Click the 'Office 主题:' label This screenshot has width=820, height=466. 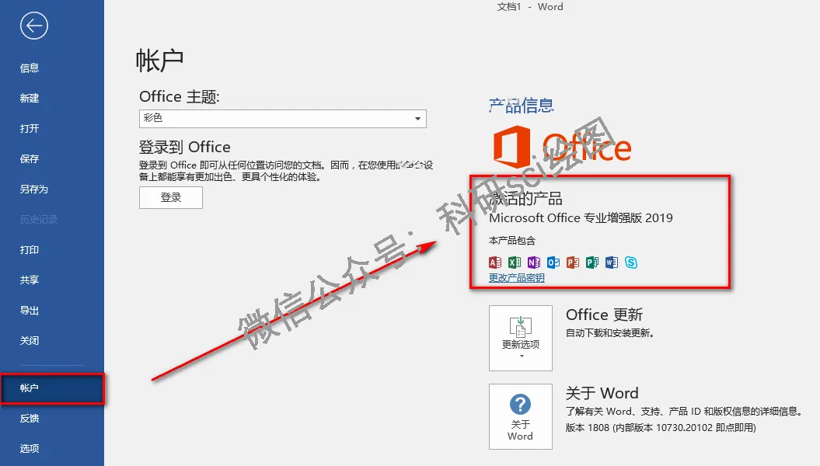(180, 96)
